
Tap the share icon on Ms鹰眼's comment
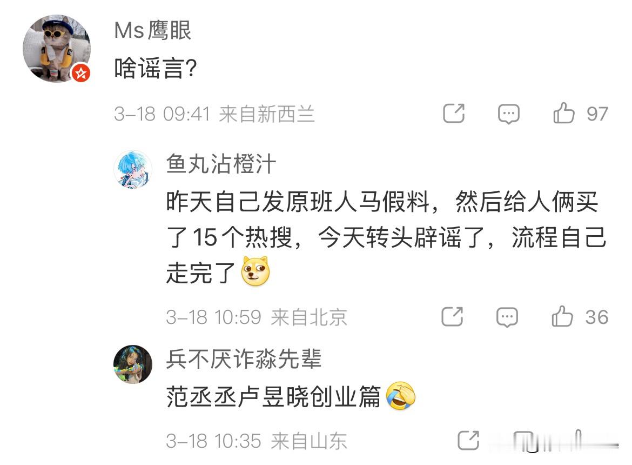454,114
